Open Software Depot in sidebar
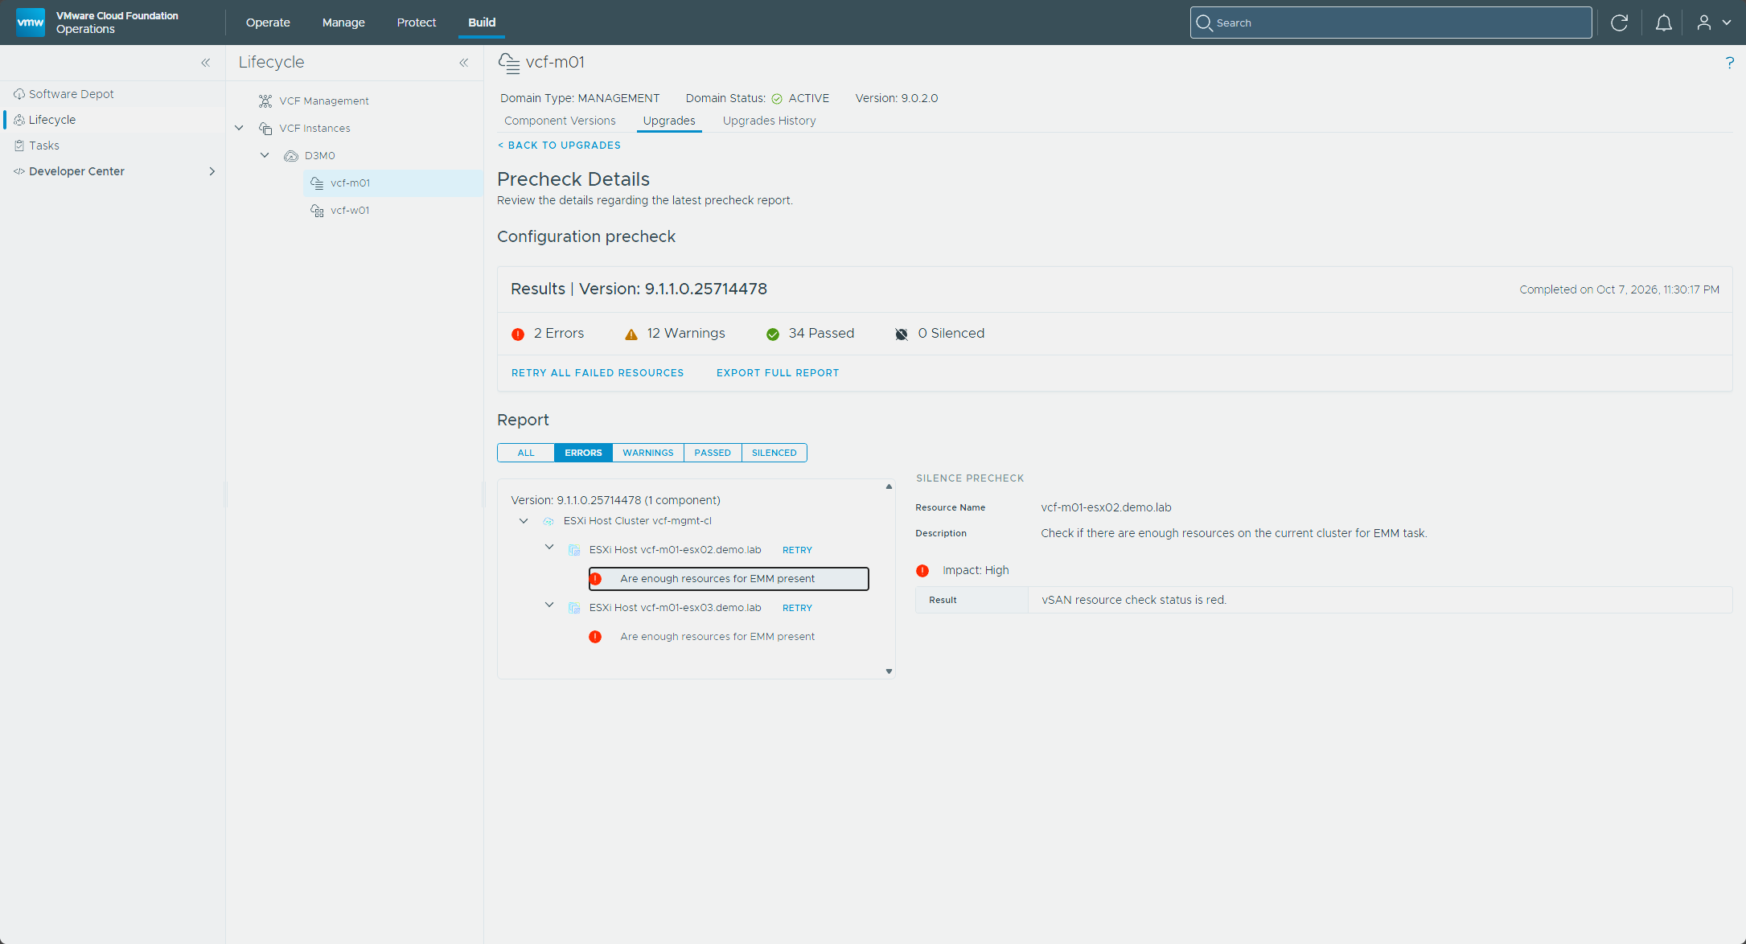The image size is (1746, 944). (x=72, y=94)
